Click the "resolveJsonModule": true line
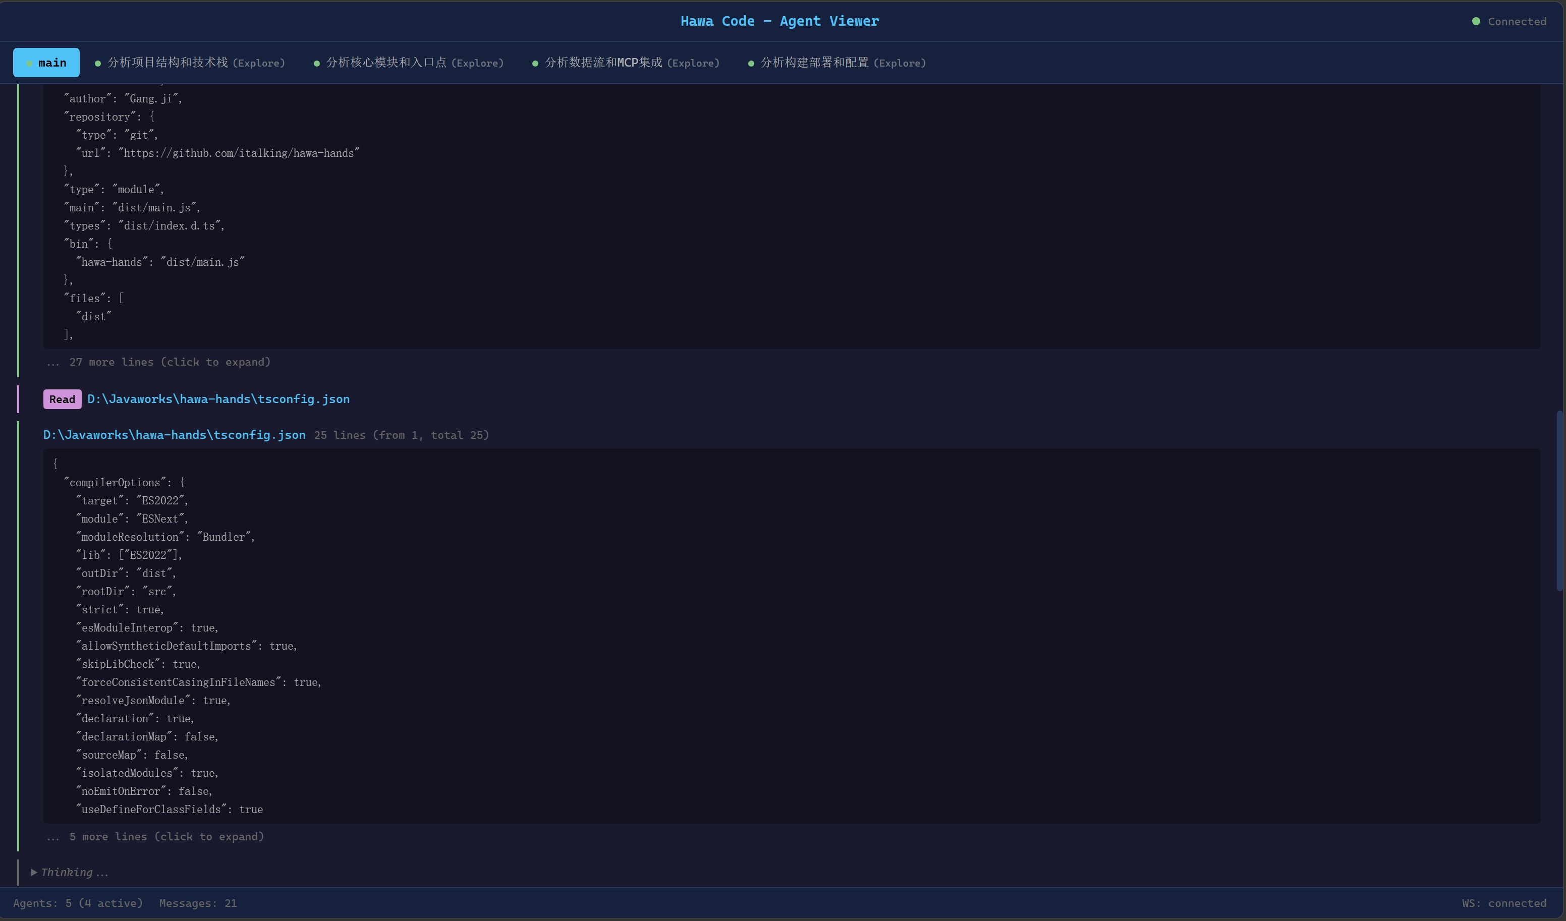The height and width of the screenshot is (921, 1566). (x=153, y=701)
